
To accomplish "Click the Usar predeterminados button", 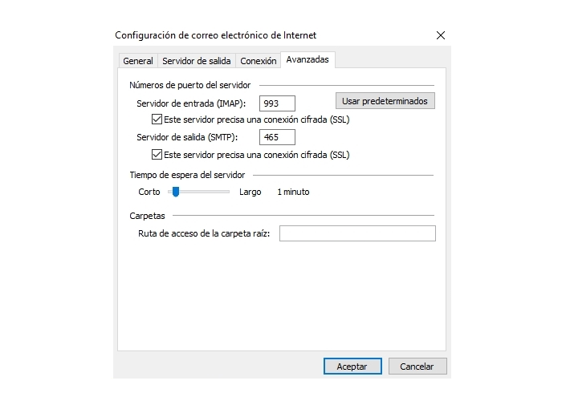I will pyautogui.click(x=385, y=101).
